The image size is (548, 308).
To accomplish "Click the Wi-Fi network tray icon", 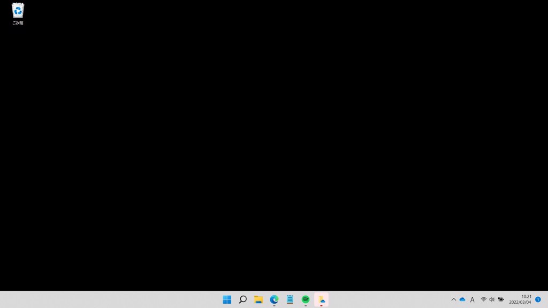I will click(484, 299).
